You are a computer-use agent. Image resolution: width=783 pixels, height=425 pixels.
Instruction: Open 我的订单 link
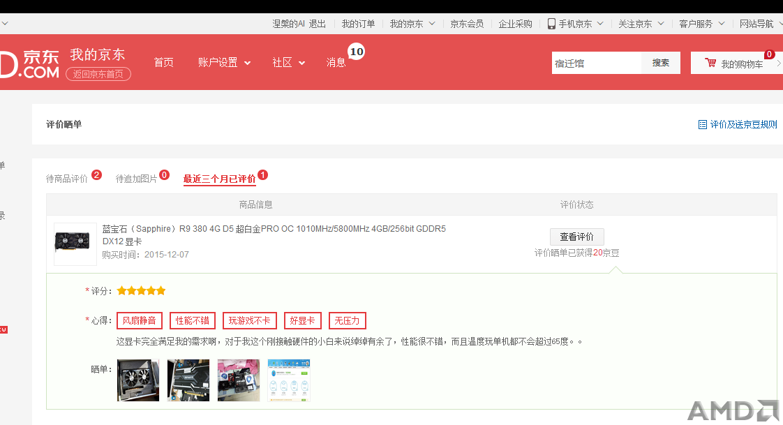tap(358, 24)
